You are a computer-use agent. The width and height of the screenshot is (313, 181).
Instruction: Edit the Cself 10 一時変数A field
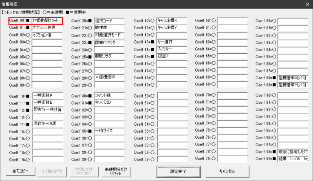[47, 96]
